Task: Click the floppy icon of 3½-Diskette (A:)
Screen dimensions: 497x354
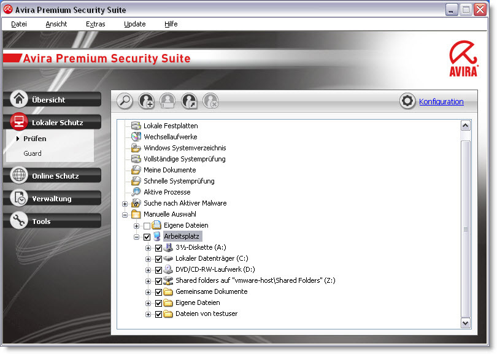Action: (168, 247)
